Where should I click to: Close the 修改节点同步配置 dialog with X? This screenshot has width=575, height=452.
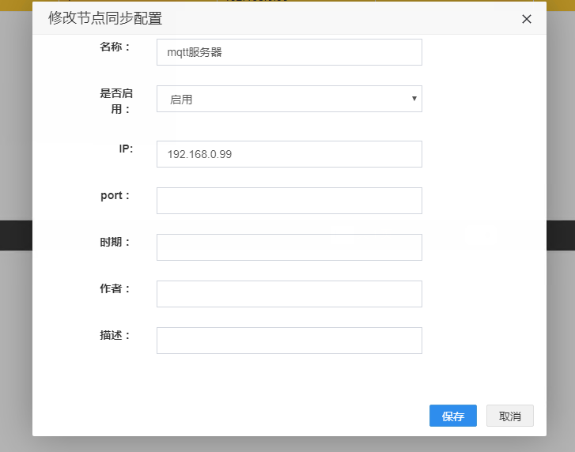527,19
